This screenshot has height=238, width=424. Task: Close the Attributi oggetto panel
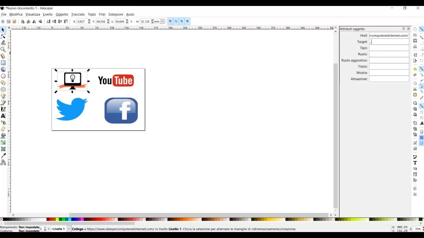coord(408,29)
